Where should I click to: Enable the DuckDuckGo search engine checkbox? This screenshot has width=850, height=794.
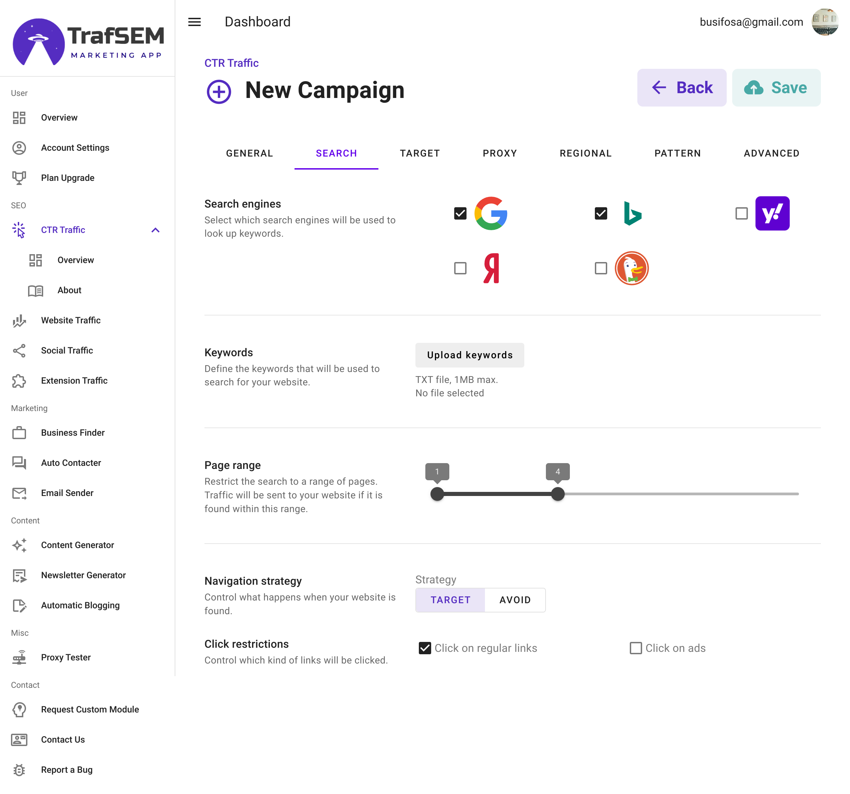(x=601, y=268)
